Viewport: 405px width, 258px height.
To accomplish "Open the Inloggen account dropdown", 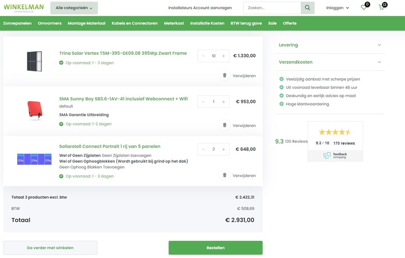I will click(338, 8).
